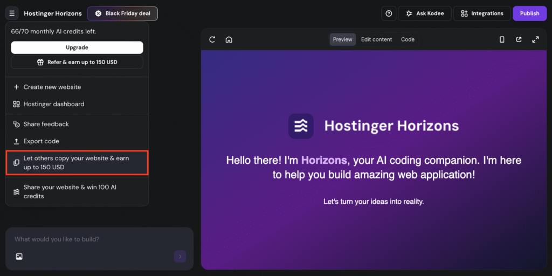Viewport: 552px width, 276px height.
Task: Open the Black Friday deal badge
Action: (122, 13)
